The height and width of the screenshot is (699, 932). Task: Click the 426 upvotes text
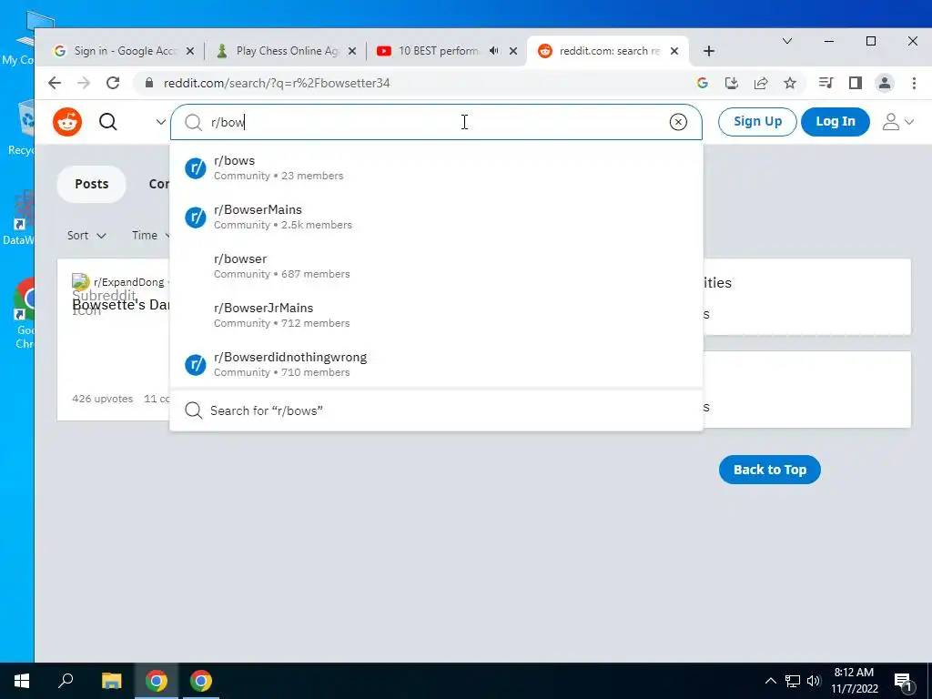tap(102, 399)
